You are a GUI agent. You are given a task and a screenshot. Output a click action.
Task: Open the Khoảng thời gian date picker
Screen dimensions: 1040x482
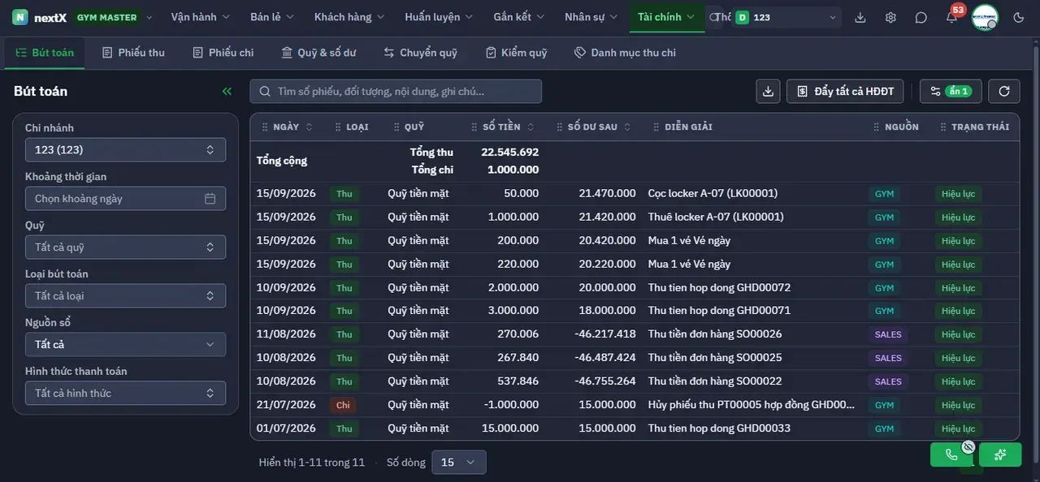[125, 198]
